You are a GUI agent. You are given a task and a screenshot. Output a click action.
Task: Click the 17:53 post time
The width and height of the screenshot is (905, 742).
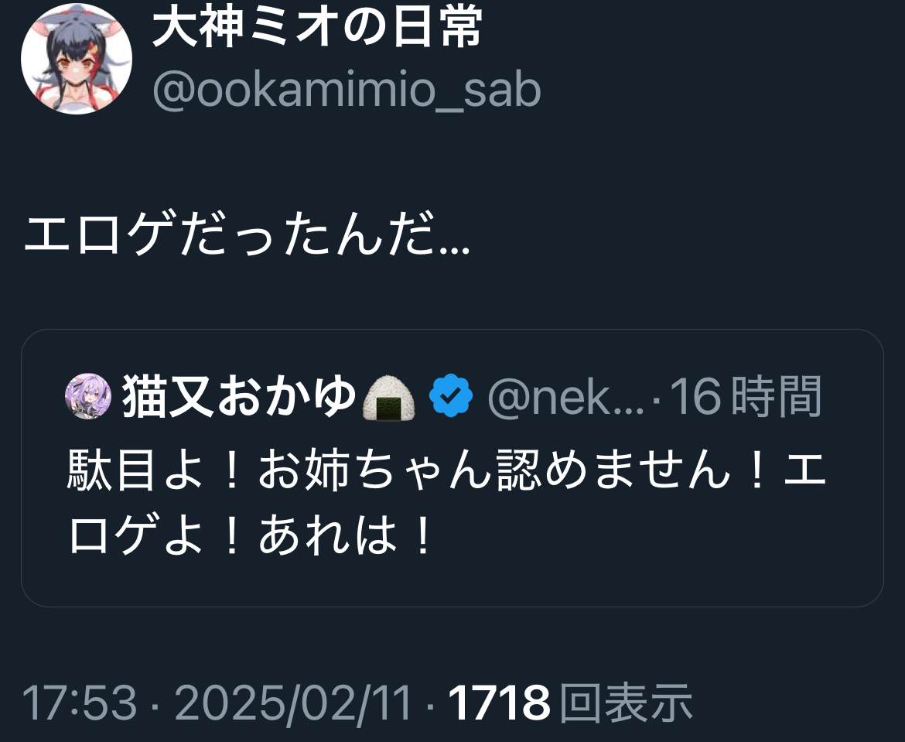click(x=79, y=703)
